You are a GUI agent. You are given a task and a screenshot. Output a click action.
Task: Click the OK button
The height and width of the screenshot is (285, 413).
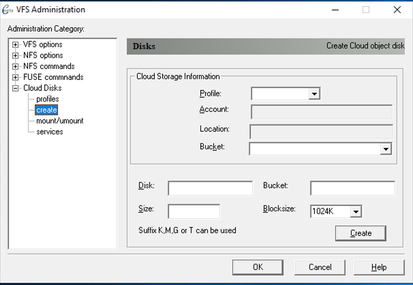(258, 267)
